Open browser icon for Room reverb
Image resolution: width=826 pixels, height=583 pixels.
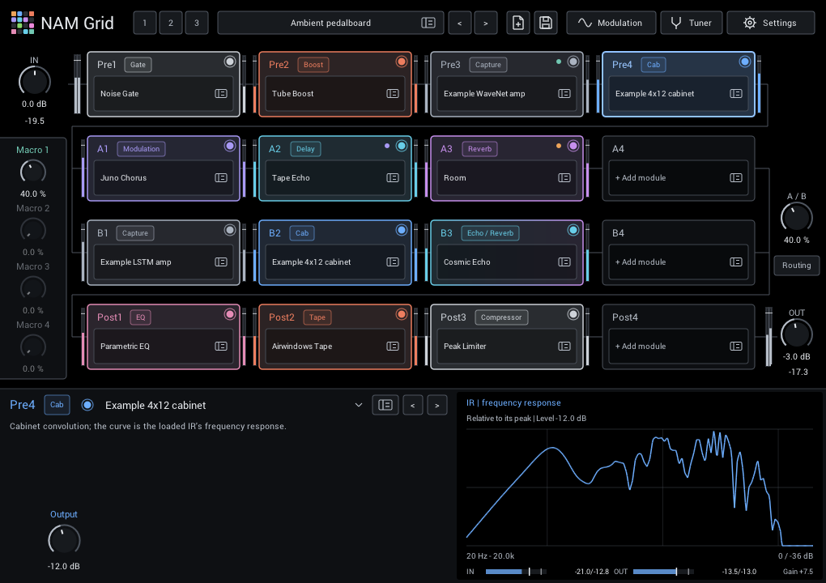[564, 178]
